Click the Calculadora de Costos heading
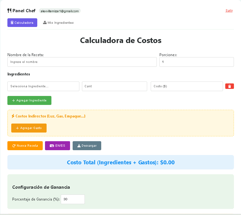Viewport: 241px width, 215px height. 121,40
